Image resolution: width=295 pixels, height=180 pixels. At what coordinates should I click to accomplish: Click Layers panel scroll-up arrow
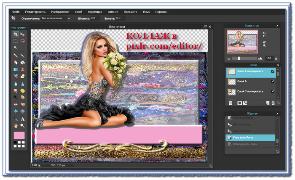pyautogui.click(x=278, y=69)
